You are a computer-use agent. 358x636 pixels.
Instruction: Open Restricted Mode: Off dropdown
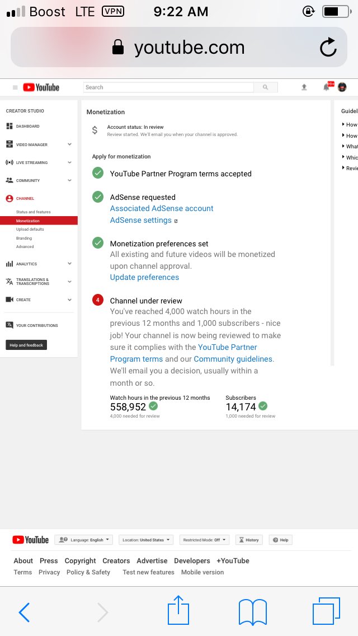(204, 540)
